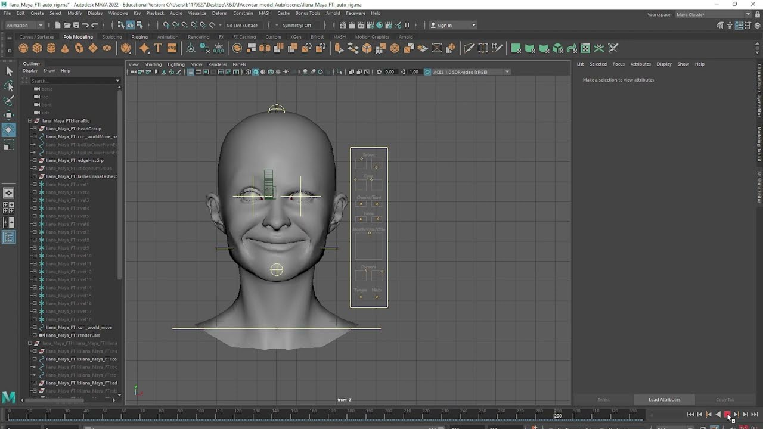Toggle the Attribute Editor icon top right
This screenshot has width=763, height=429.
[x=739, y=25]
